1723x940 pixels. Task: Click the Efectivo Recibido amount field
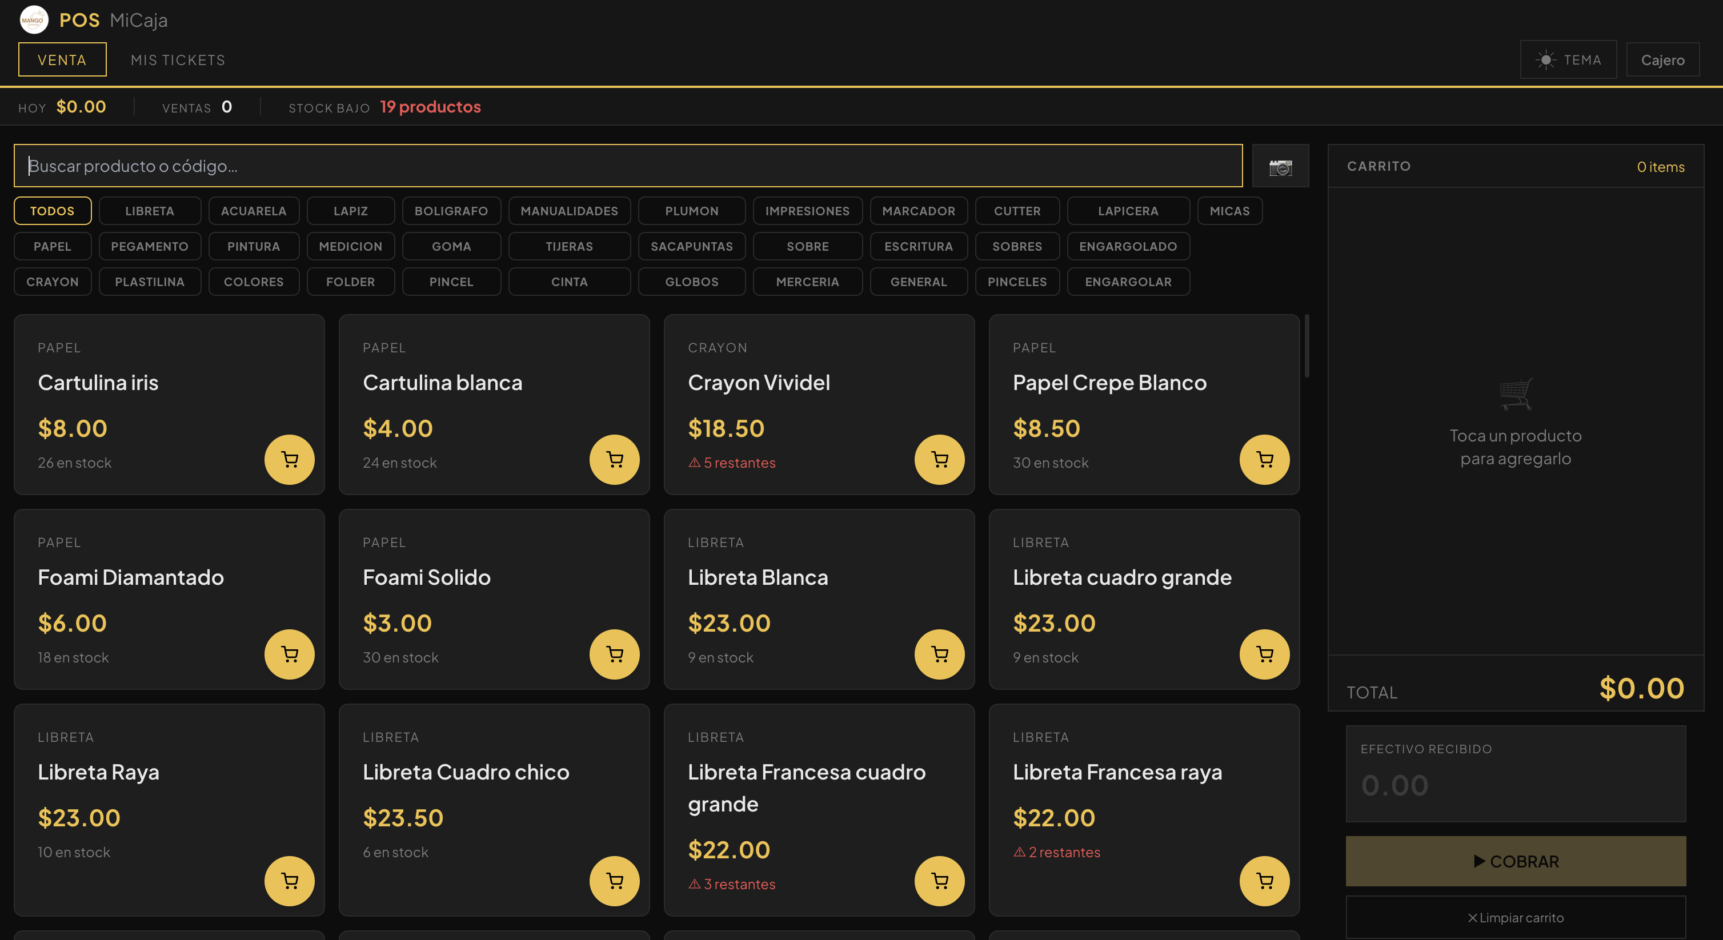point(1516,773)
